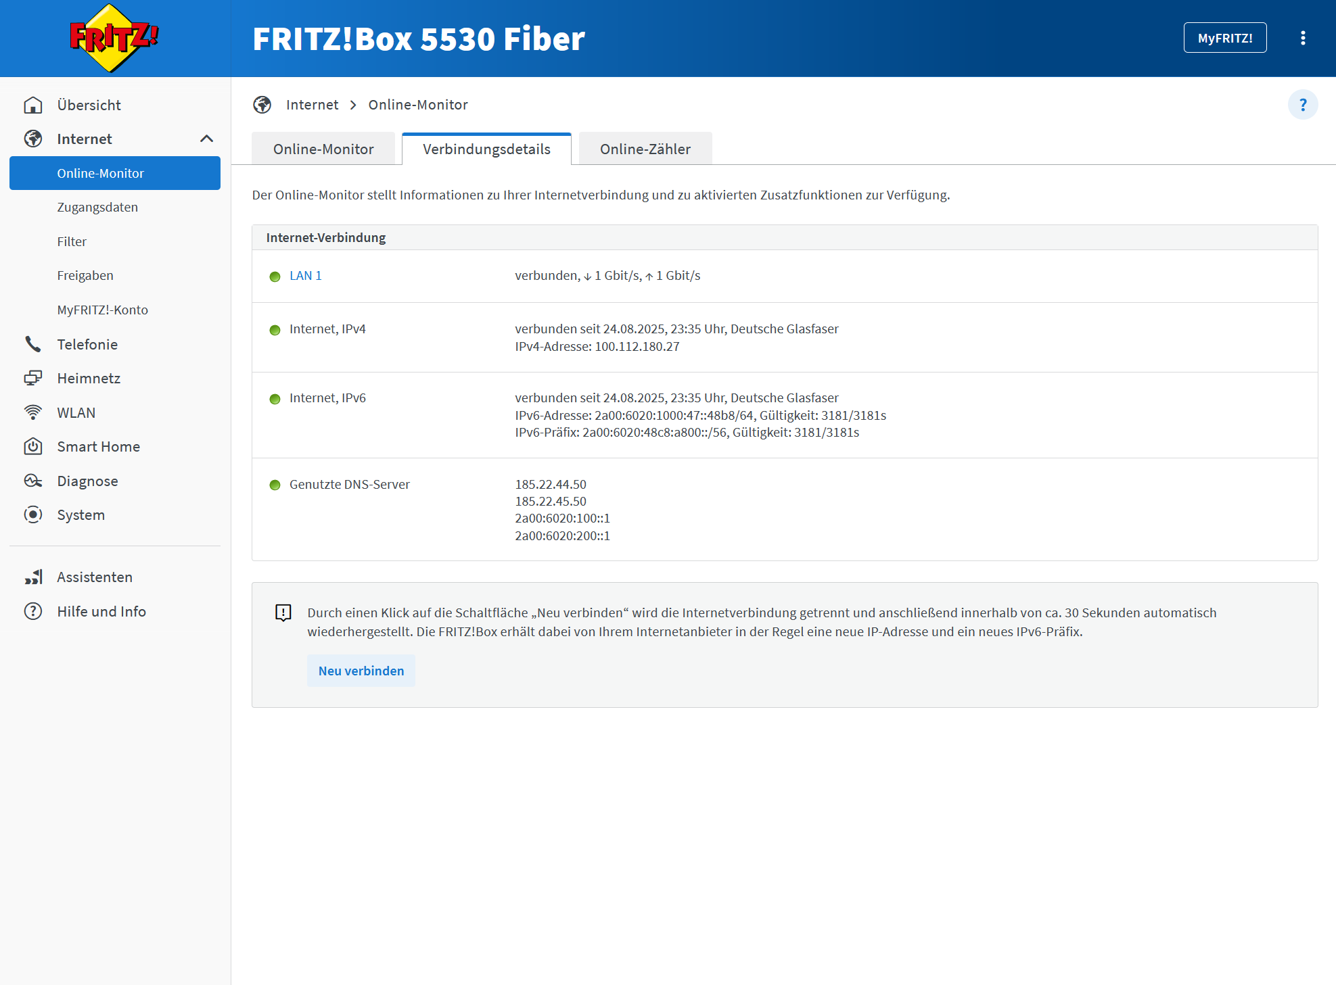Open the help question mark icon

(1303, 105)
